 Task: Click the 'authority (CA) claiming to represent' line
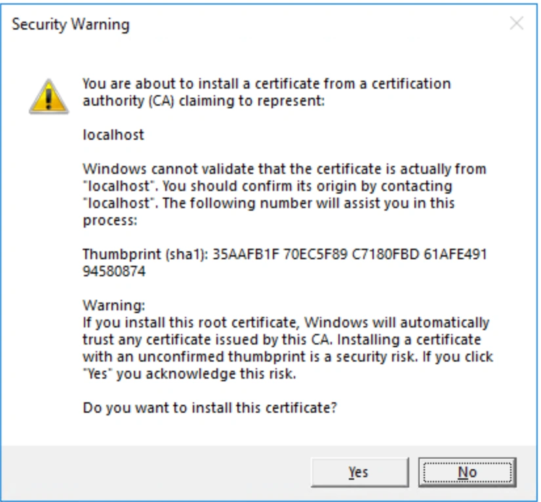[203, 101]
